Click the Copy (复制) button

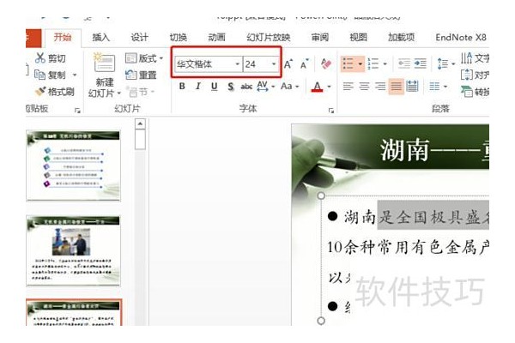tap(50, 75)
